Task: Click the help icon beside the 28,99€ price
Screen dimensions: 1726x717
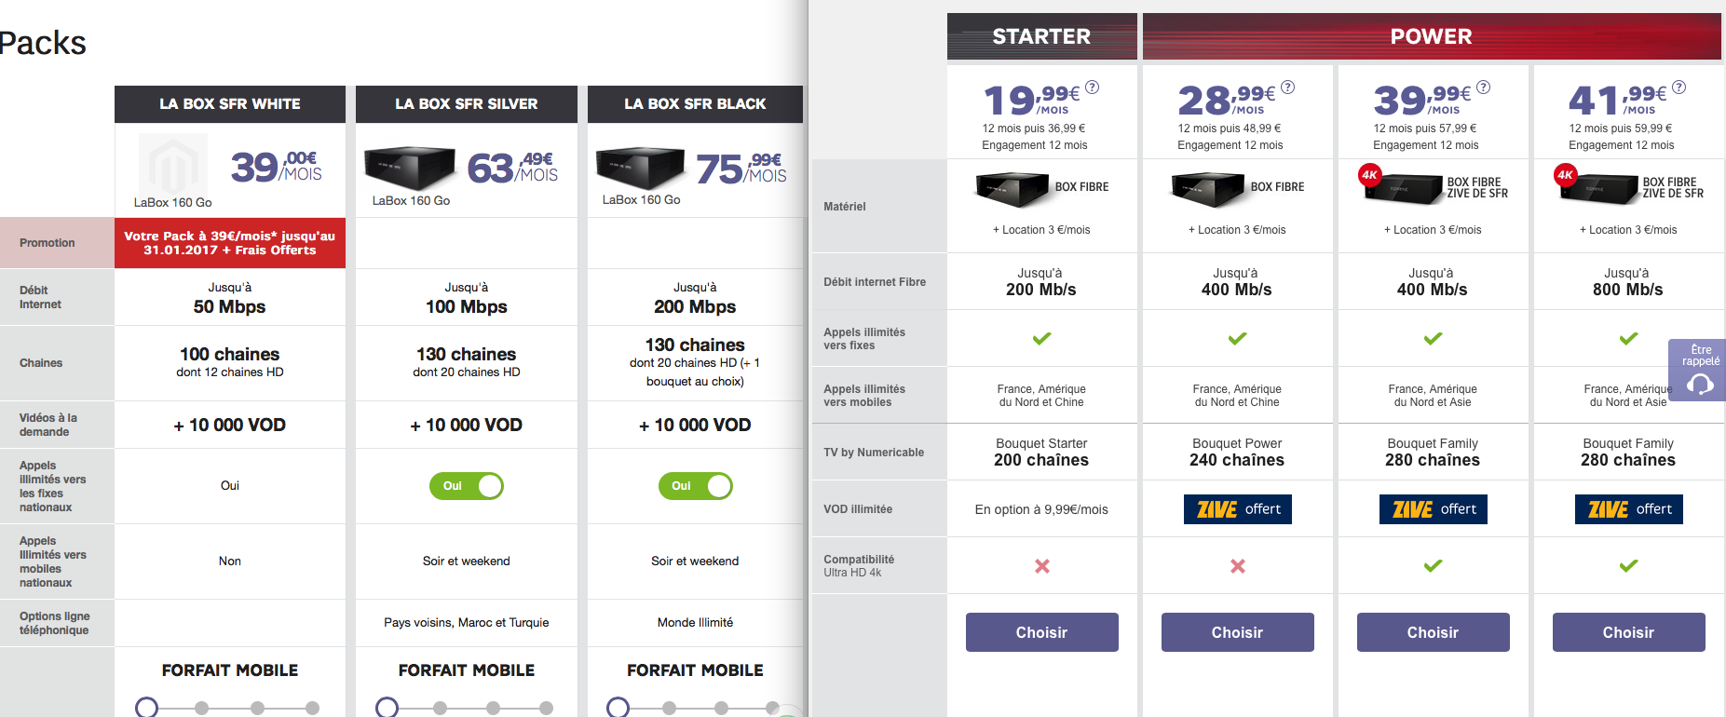Action: [x=1288, y=88]
